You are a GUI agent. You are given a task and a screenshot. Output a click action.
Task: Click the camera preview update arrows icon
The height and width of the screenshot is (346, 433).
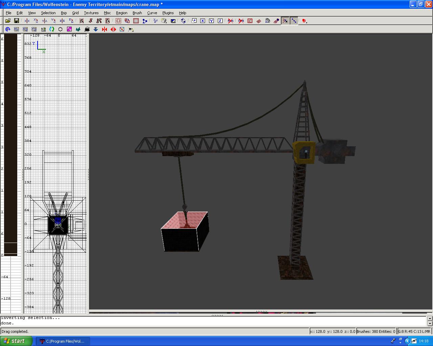pyautogui.click(x=183, y=21)
